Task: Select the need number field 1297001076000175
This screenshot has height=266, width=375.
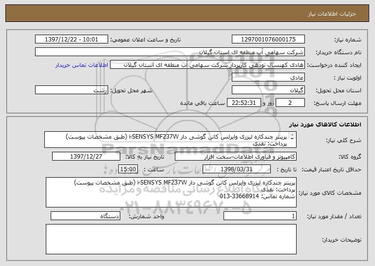Action: [x=268, y=39]
